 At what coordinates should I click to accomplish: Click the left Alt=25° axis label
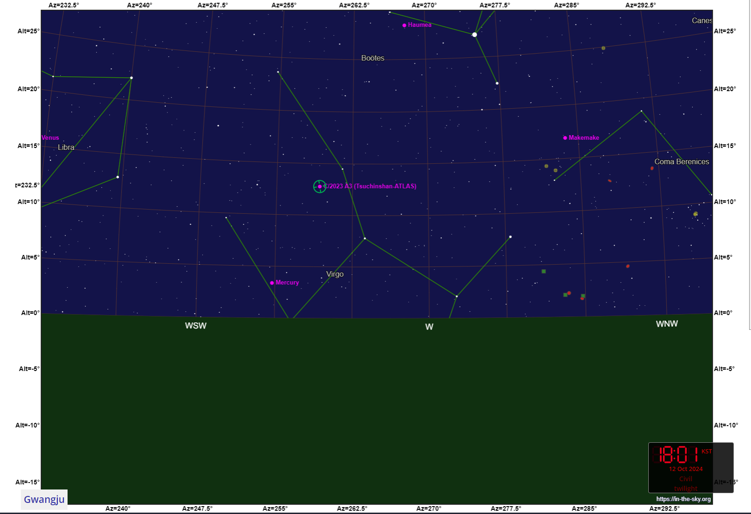point(29,31)
